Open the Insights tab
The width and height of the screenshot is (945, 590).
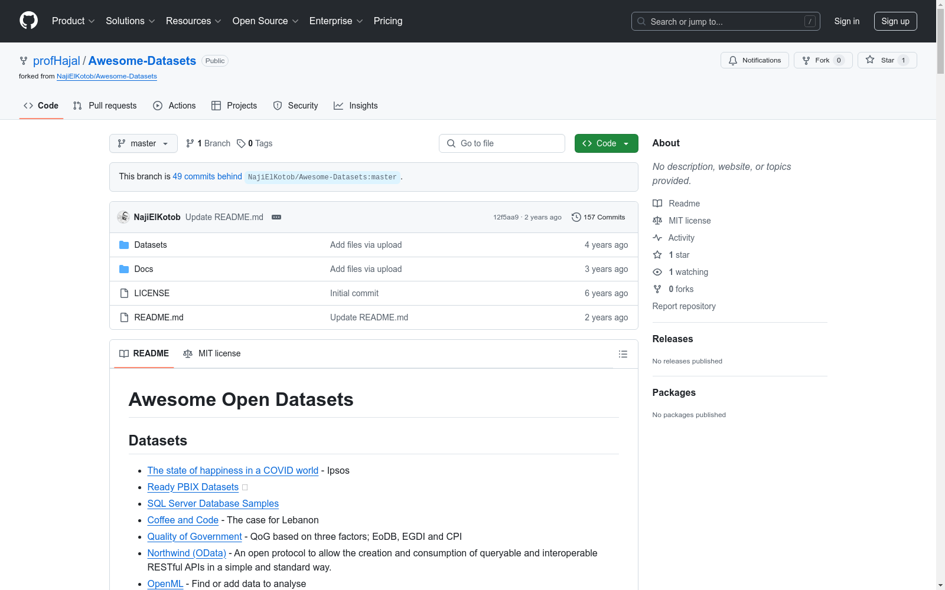pos(356,106)
